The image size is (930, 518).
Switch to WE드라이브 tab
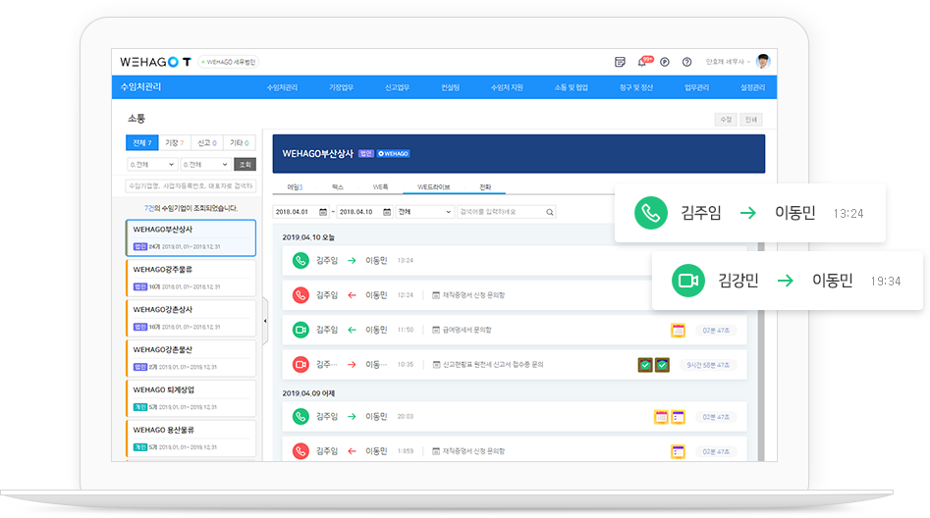coord(433,186)
